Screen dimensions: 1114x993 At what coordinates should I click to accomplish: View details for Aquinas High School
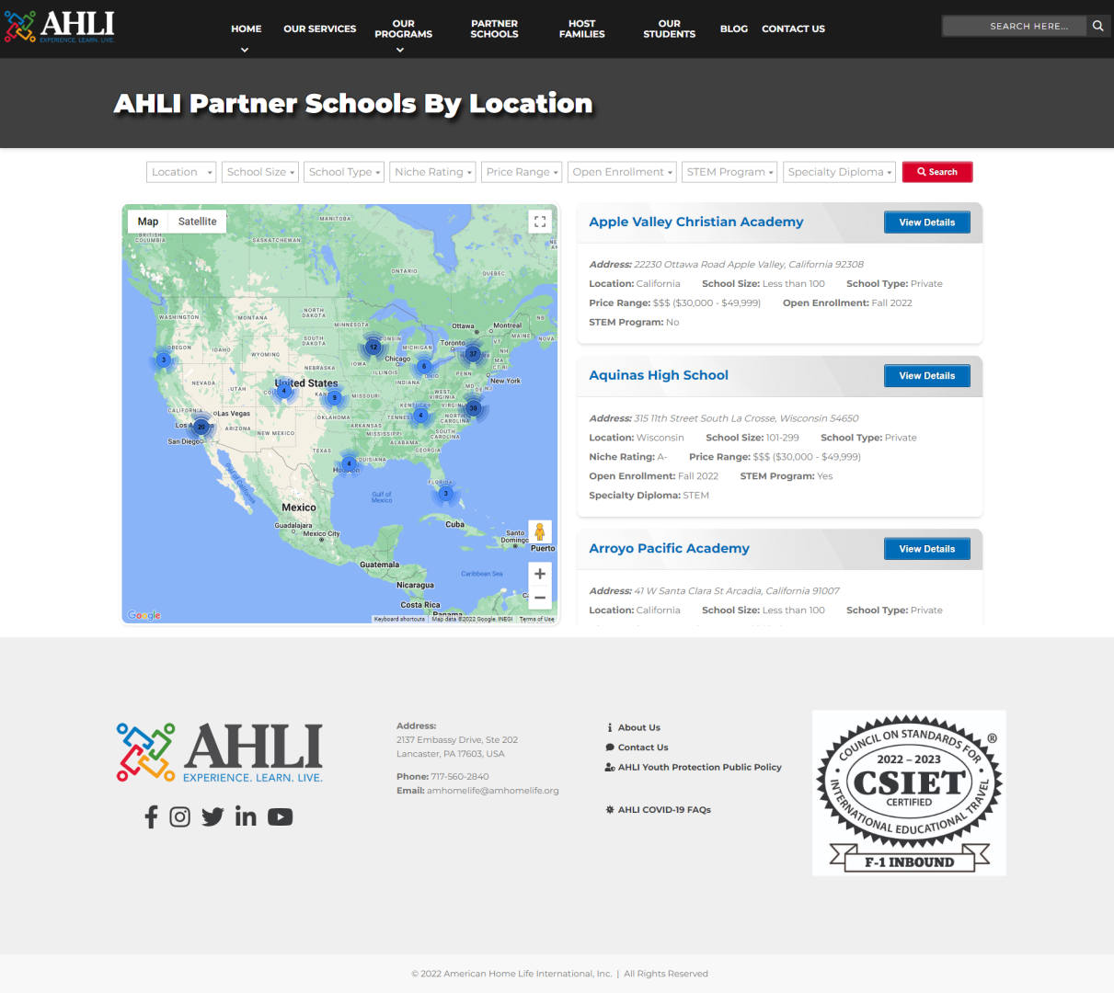coord(927,376)
